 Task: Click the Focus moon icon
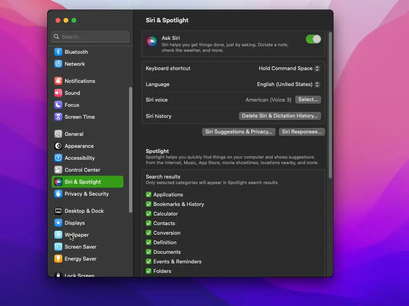tap(58, 105)
